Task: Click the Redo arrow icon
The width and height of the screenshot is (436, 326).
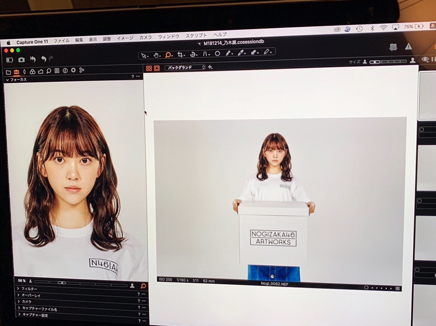Action: [x=51, y=59]
